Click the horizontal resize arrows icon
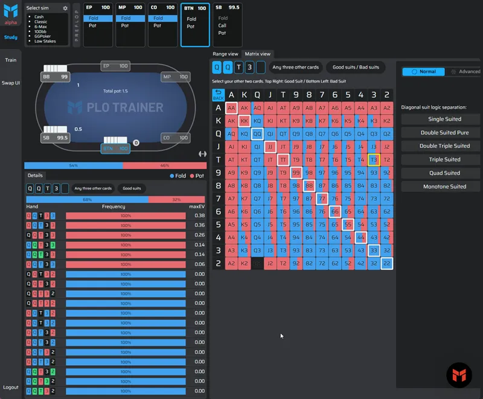This screenshot has height=399, width=483. [202, 154]
